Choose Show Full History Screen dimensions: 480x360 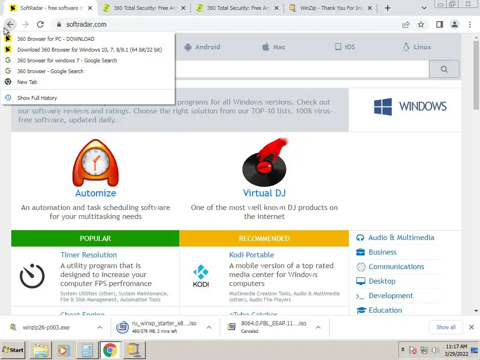[88, 98]
